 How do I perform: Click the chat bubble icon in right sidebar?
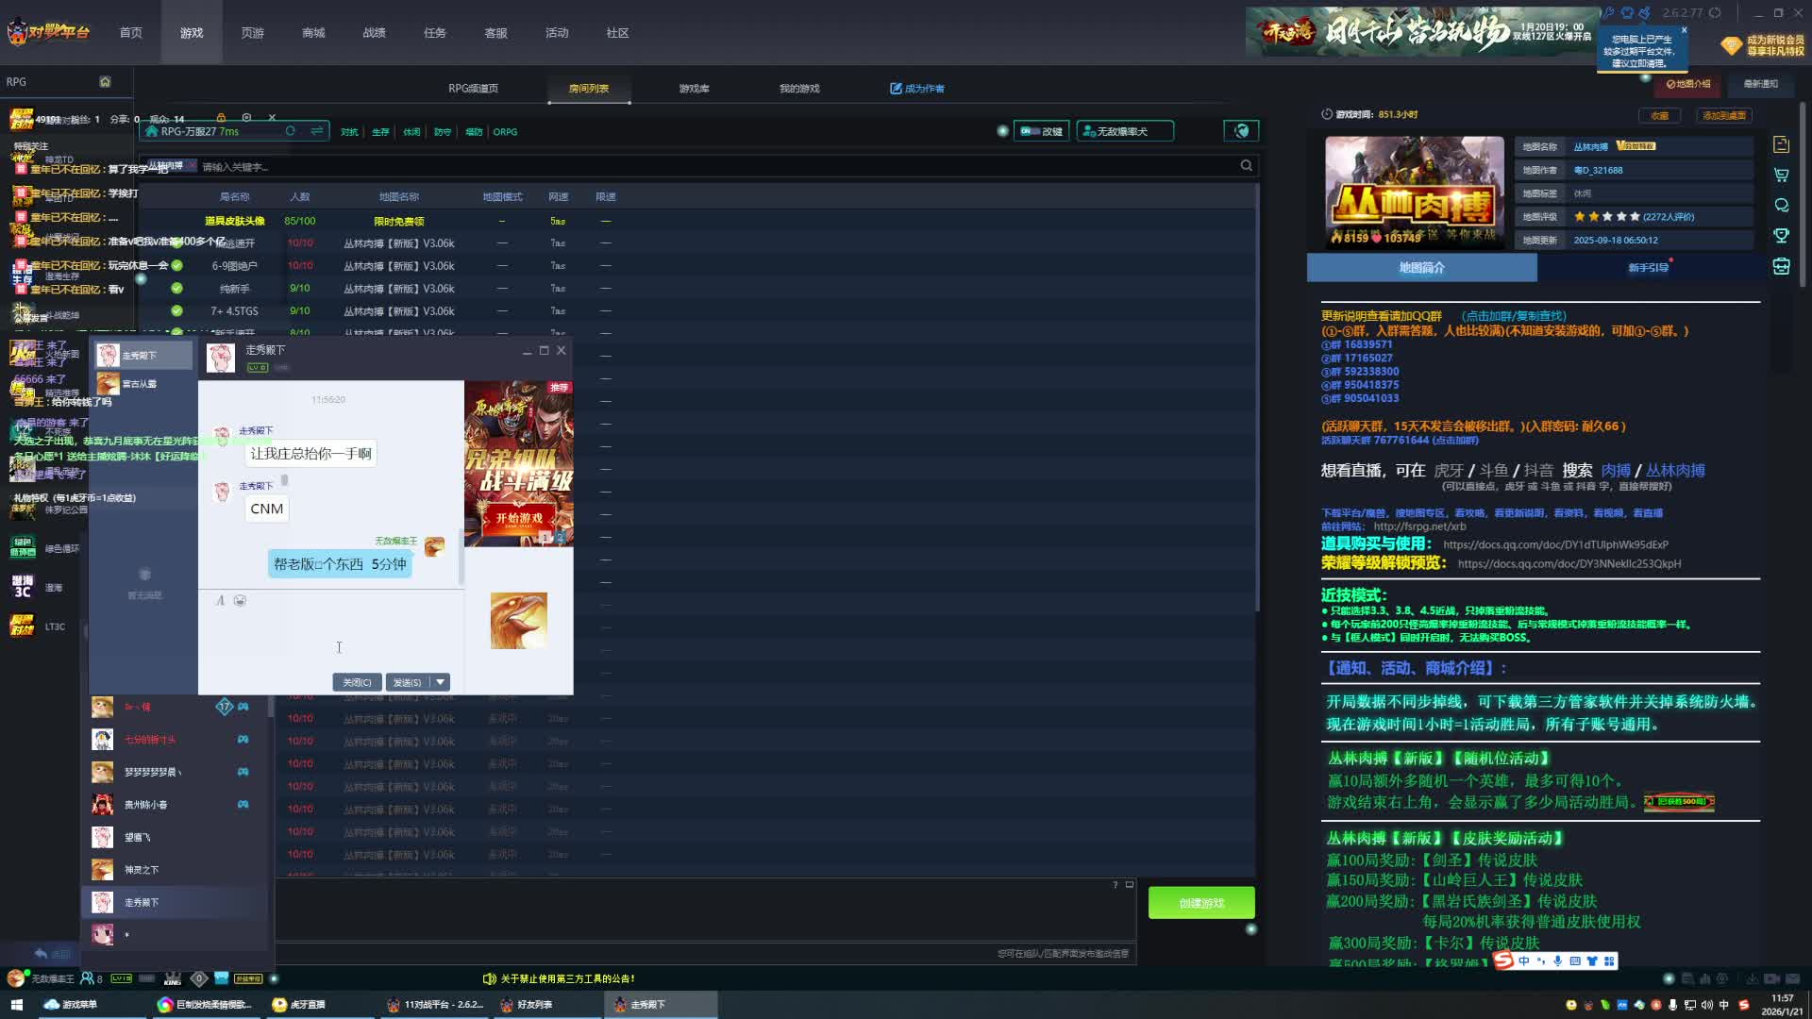point(1781,206)
